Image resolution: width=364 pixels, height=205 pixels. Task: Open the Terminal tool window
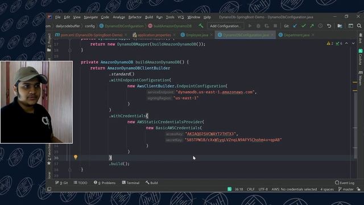(x=131, y=183)
